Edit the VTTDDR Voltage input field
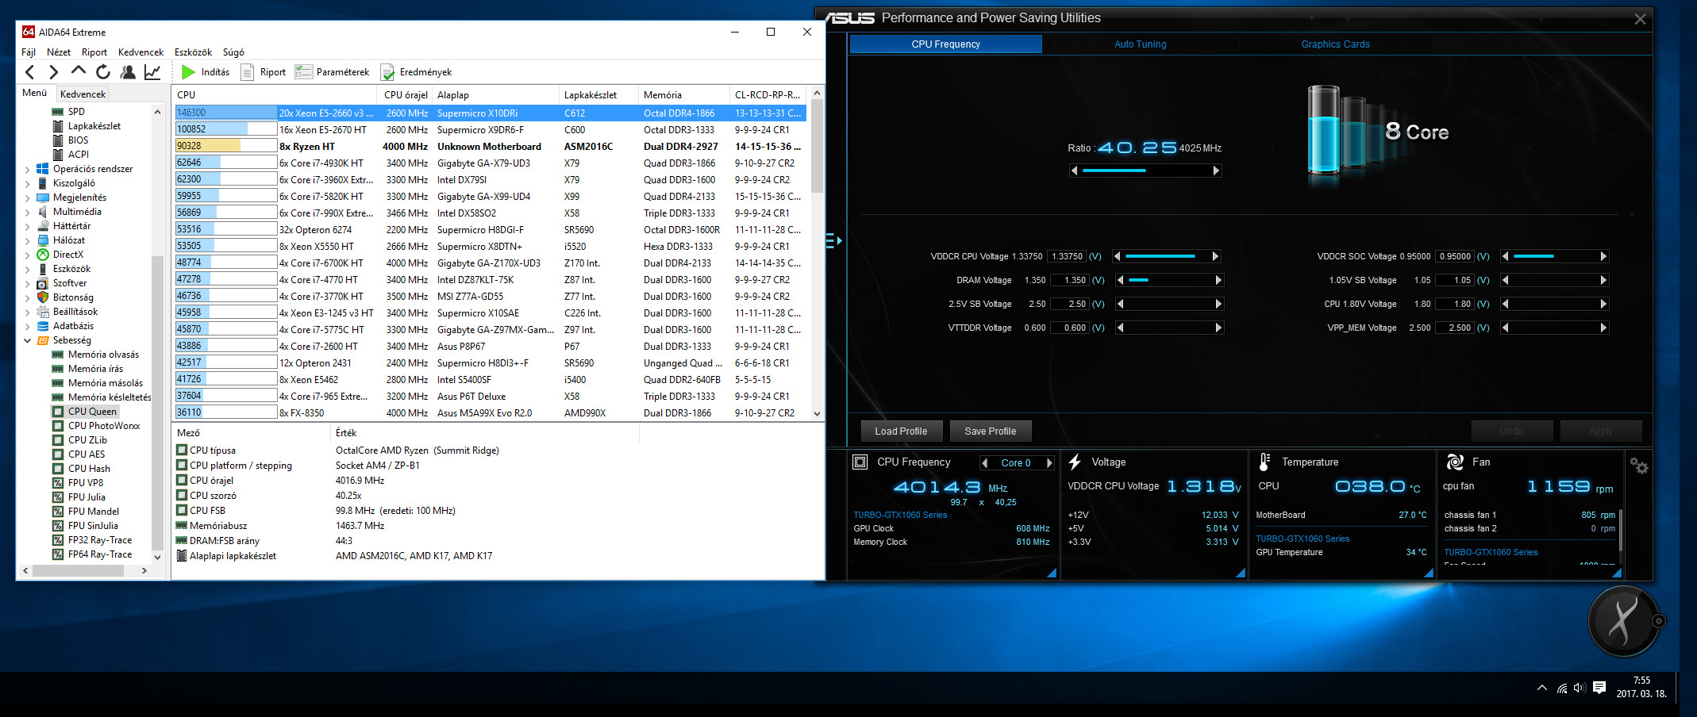This screenshot has height=717, width=1697. (x=1069, y=328)
